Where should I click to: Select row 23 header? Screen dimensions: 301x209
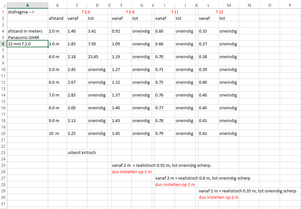point(3,153)
